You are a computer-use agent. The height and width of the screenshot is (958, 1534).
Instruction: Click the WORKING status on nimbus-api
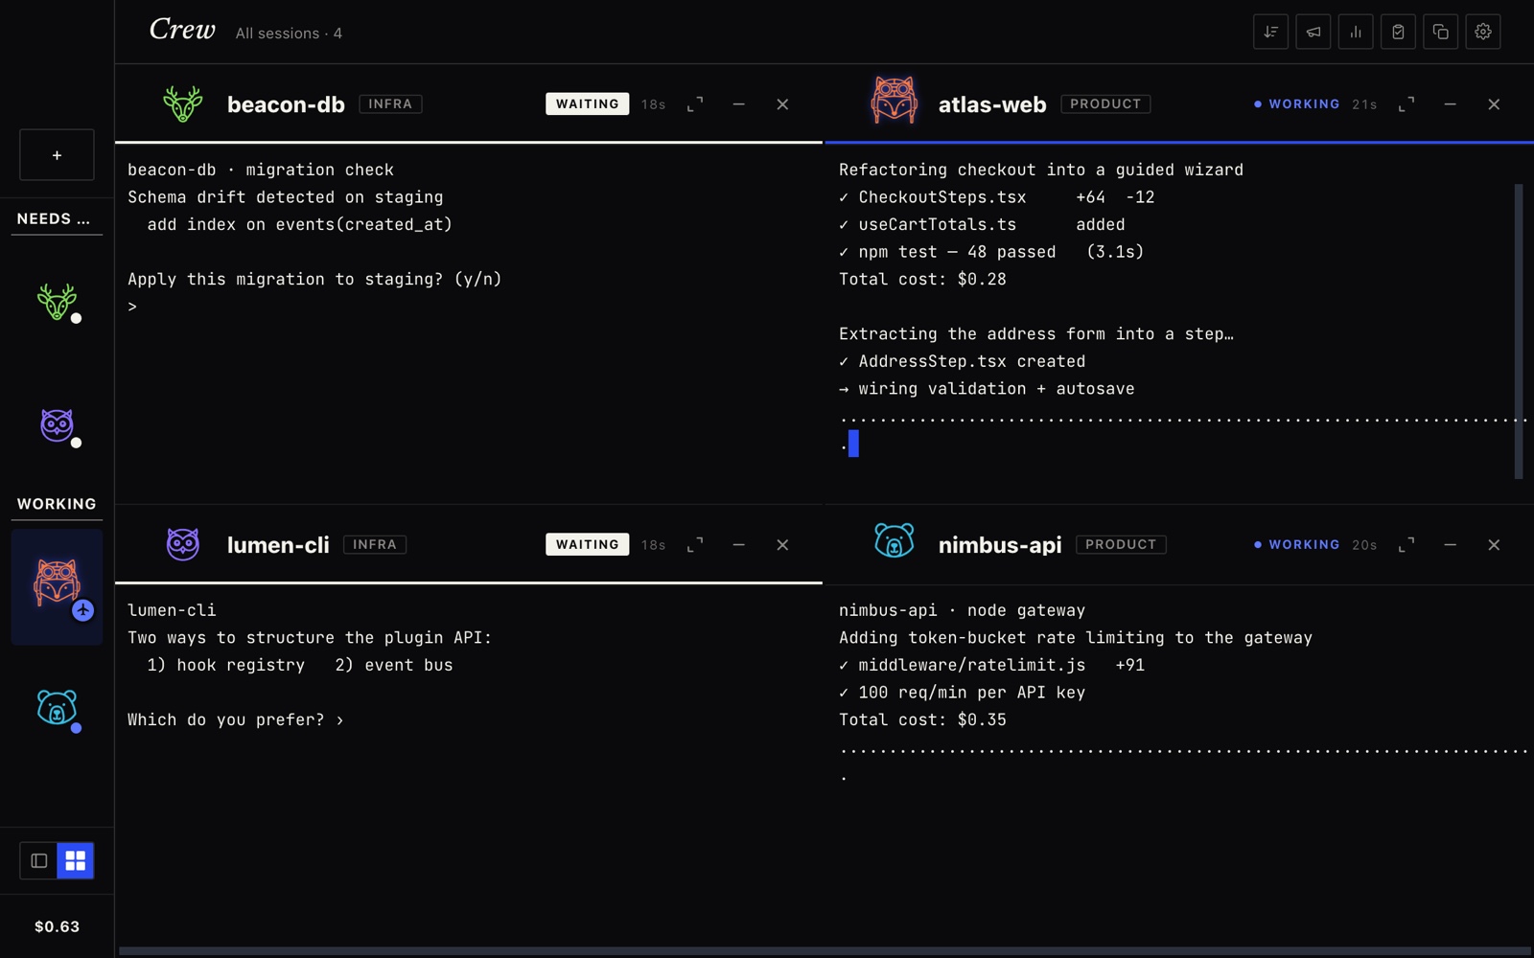click(1297, 544)
